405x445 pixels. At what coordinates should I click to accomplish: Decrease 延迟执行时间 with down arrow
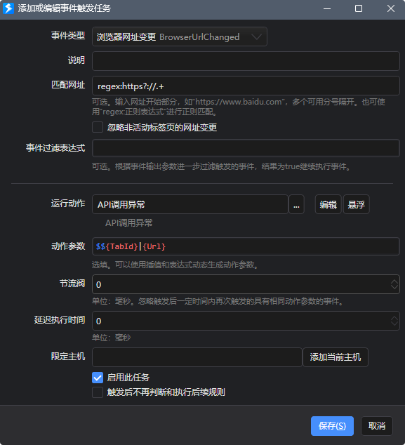pyautogui.click(x=394, y=324)
